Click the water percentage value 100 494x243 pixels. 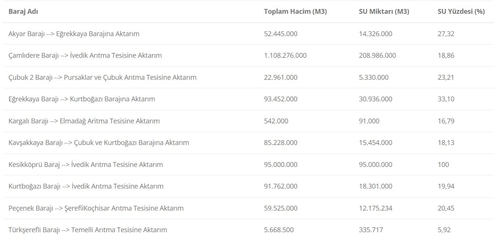click(x=443, y=165)
